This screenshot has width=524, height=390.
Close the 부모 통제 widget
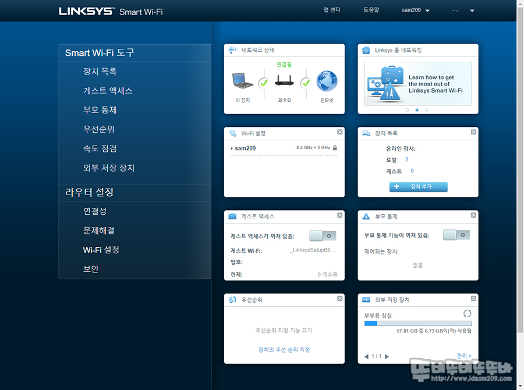[x=473, y=215]
